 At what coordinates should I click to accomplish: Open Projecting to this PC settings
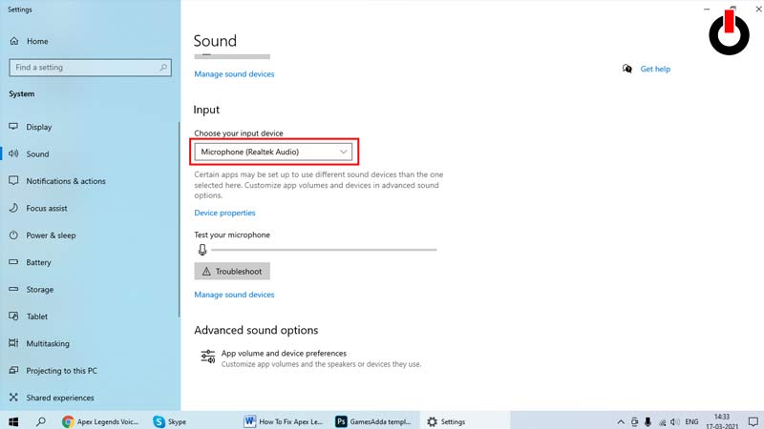pos(90,371)
